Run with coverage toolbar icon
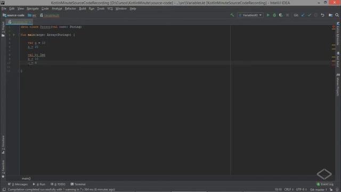The image size is (341, 192). tap(281, 15)
